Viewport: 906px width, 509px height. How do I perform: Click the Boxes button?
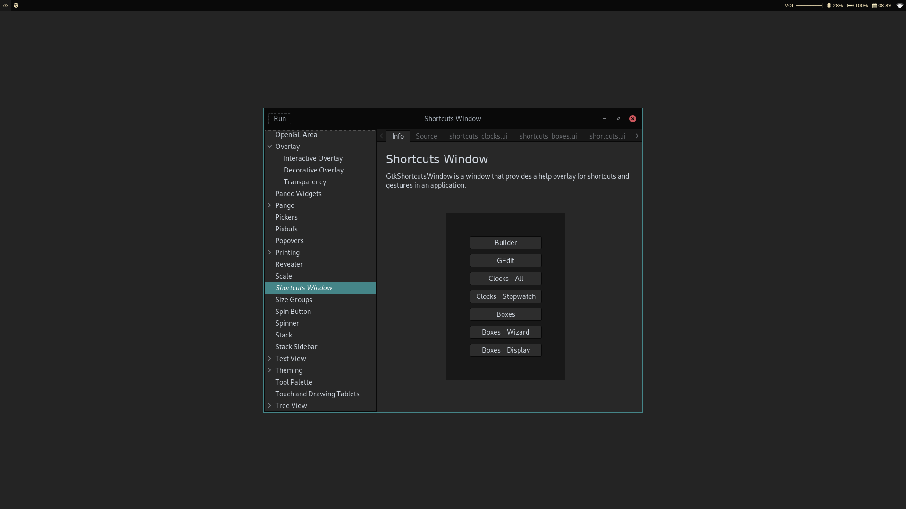tap(506, 314)
